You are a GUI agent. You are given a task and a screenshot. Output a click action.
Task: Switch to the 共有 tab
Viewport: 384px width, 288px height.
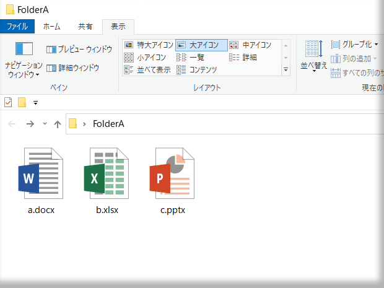coord(85,27)
